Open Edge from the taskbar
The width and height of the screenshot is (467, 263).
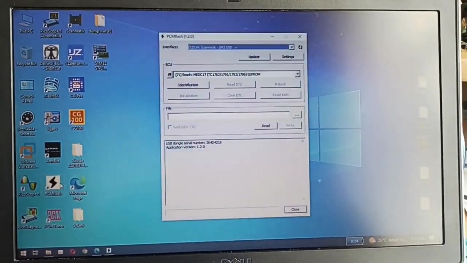click(97, 251)
